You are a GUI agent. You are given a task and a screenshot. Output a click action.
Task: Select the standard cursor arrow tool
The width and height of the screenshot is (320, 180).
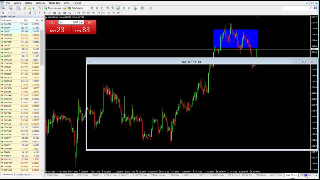[x=3, y=13]
